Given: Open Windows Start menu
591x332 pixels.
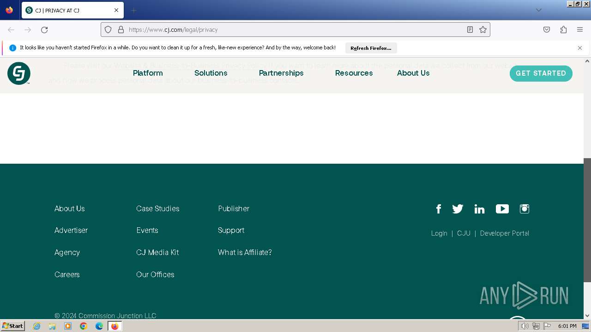Looking at the screenshot, I should pyautogui.click(x=13, y=326).
